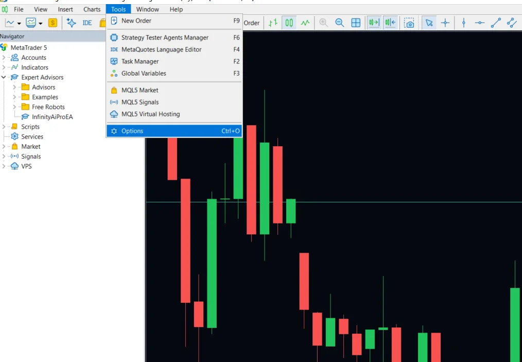Open the Charts menu

point(92,9)
